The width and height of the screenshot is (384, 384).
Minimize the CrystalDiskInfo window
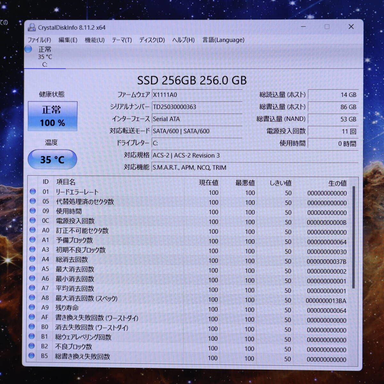click(303, 27)
